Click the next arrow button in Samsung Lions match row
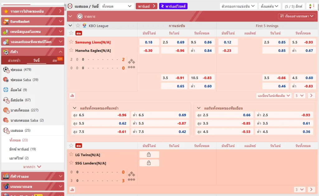This screenshot has width=319, height=196. click(x=311, y=96)
